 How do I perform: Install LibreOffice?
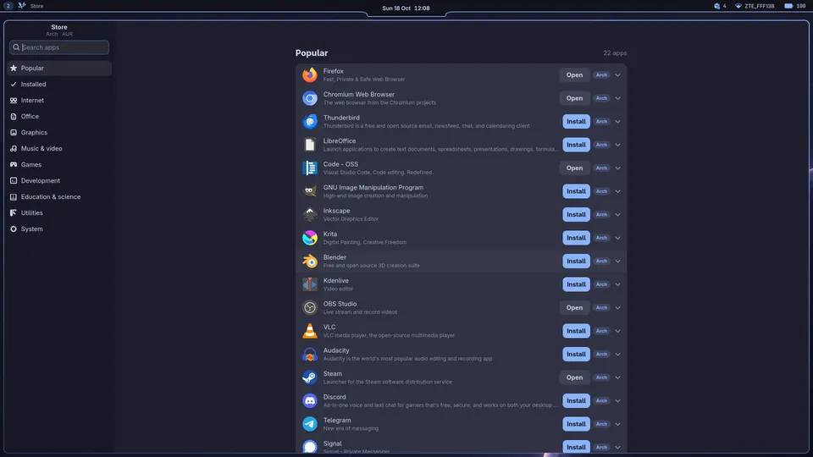pos(576,145)
